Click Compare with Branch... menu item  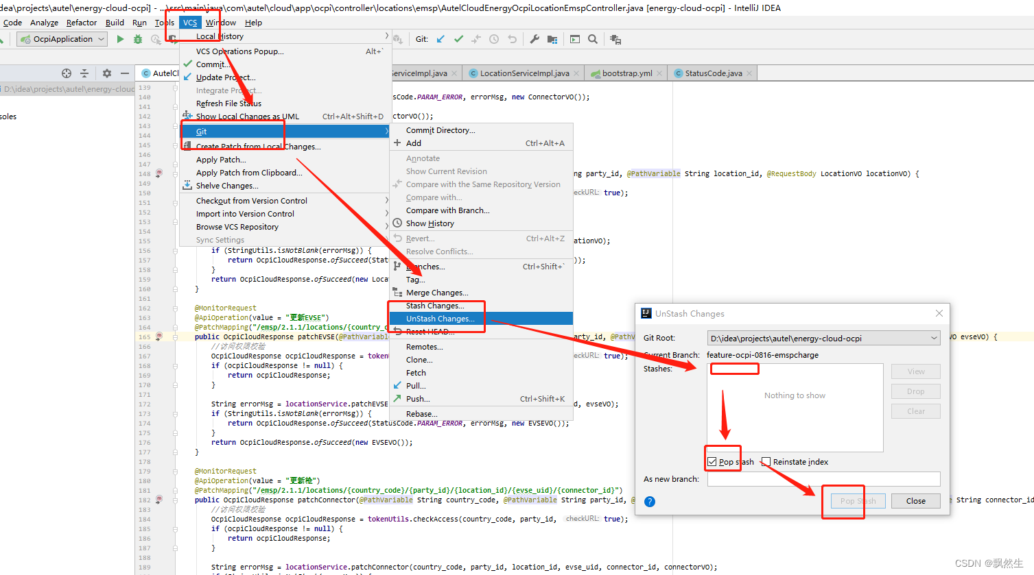pyautogui.click(x=481, y=210)
